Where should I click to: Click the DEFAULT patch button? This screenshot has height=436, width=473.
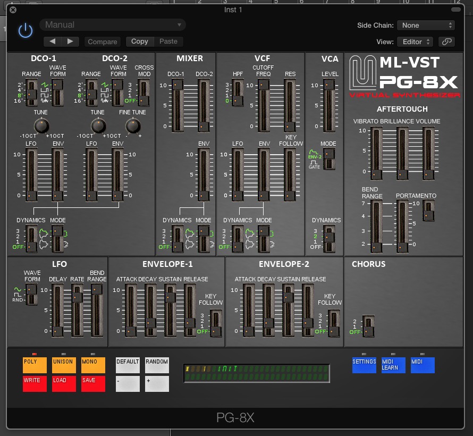128,365
